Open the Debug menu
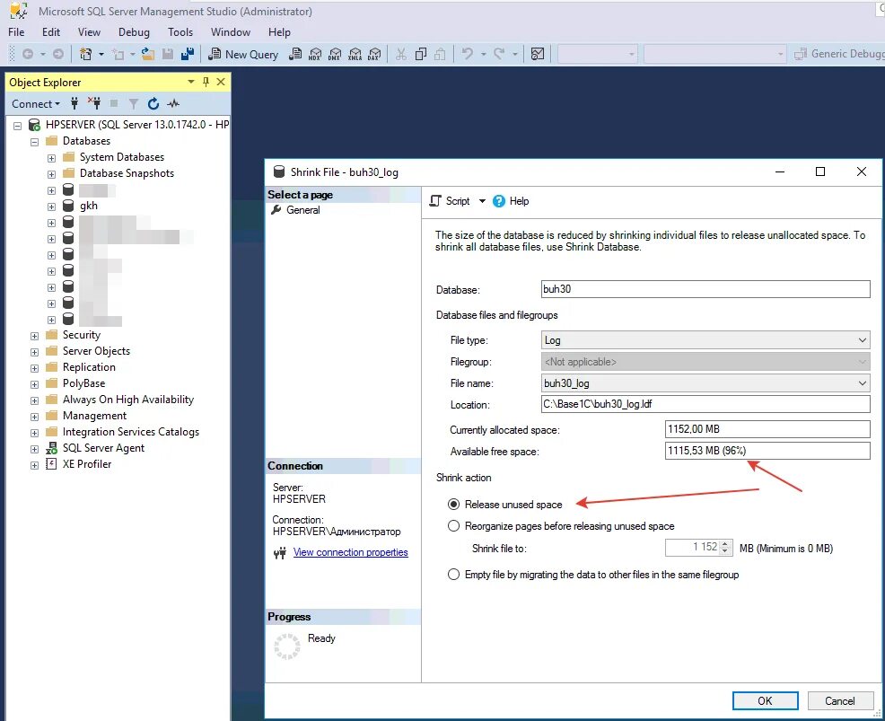 click(x=134, y=32)
